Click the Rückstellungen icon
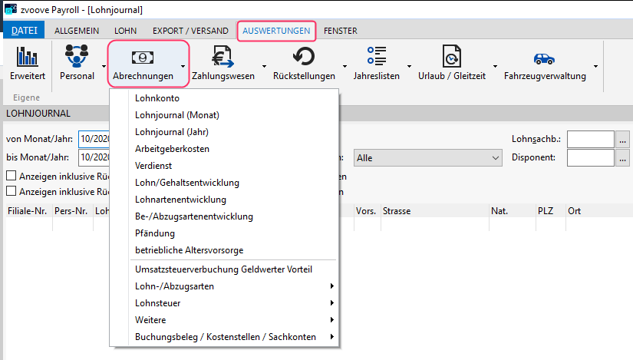Viewport: 633px width, 360px height. click(x=304, y=58)
